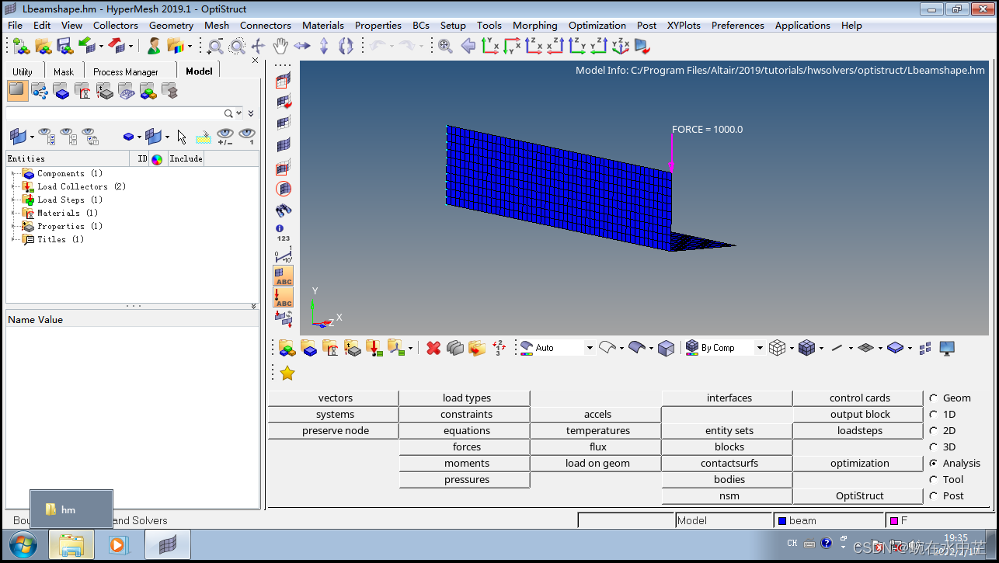The width and height of the screenshot is (999, 563).
Task: Click the Windows Start button
Action: 23,545
